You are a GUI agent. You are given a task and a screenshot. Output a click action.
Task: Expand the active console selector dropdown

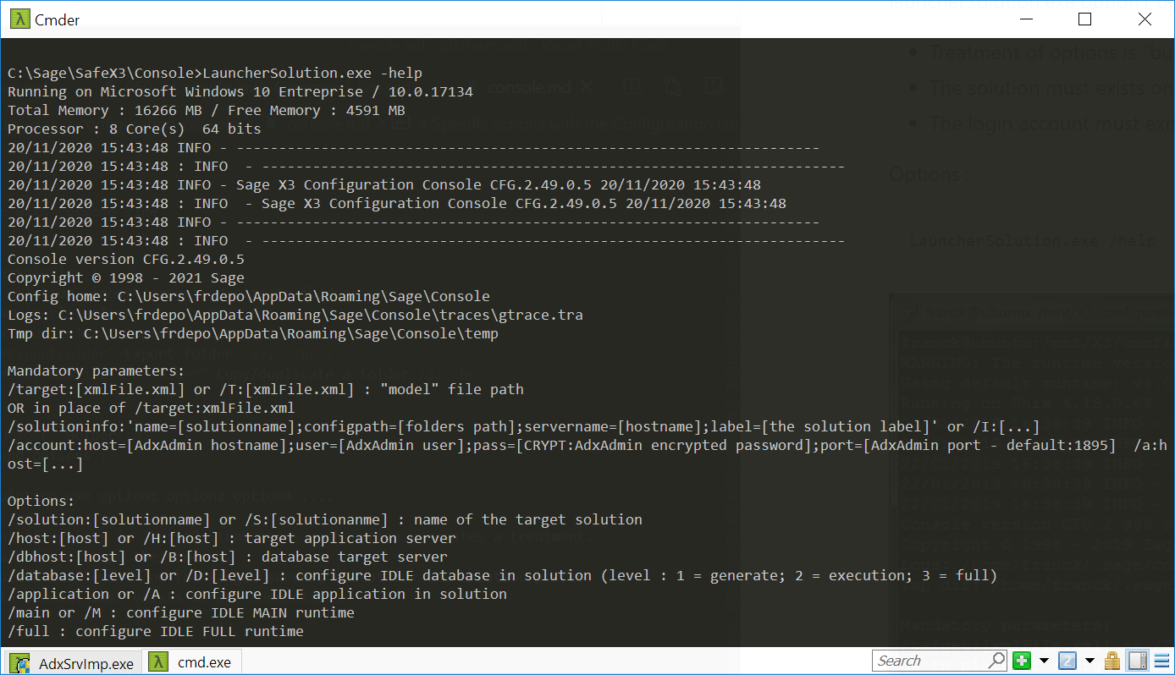point(1089,661)
